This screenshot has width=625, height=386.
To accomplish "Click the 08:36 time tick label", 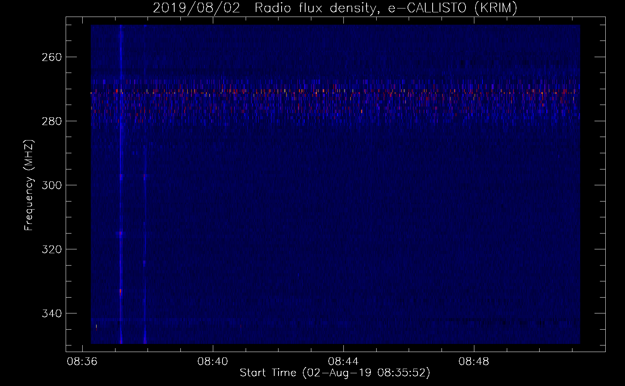I will pyautogui.click(x=82, y=362).
